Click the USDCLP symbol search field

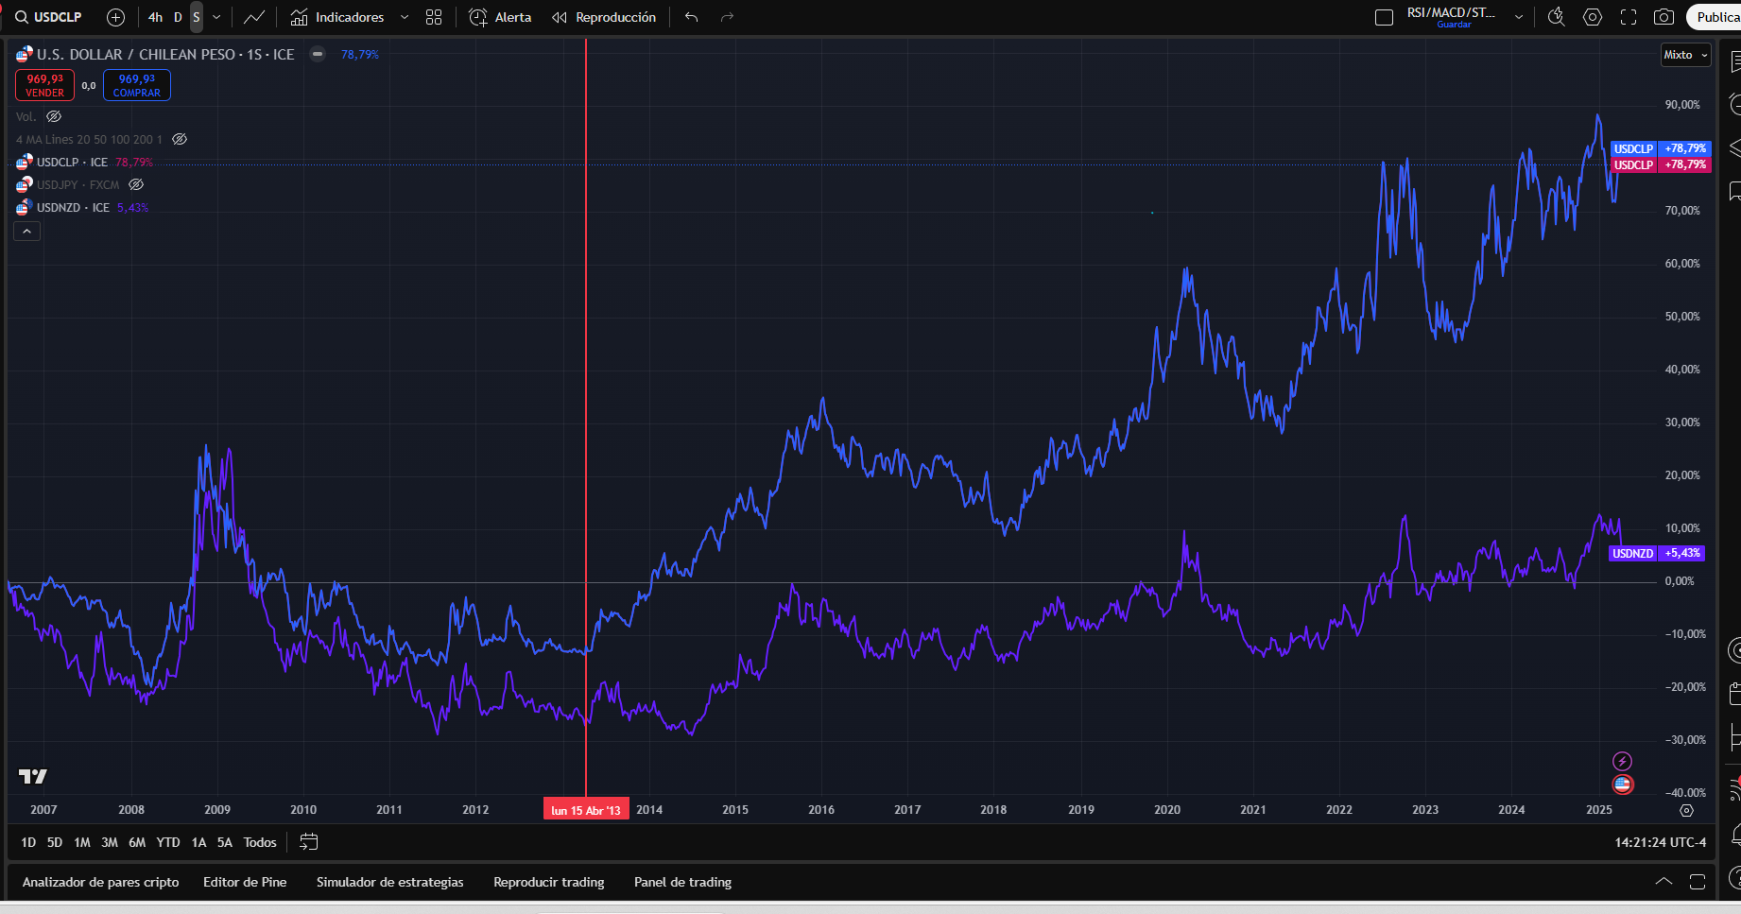click(x=49, y=17)
